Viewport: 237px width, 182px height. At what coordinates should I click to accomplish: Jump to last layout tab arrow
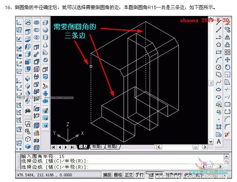click(72, 147)
